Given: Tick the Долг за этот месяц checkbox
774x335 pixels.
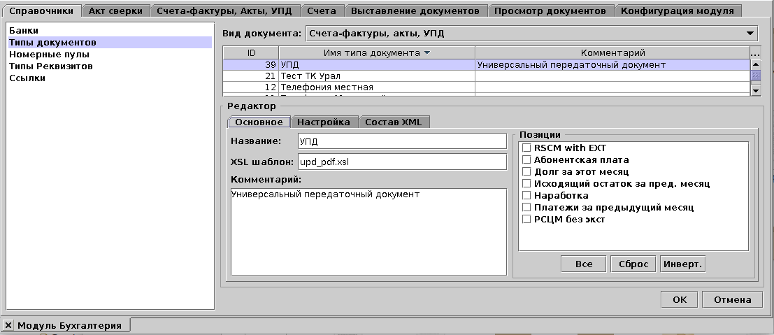Looking at the screenshot, I should point(526,172).
